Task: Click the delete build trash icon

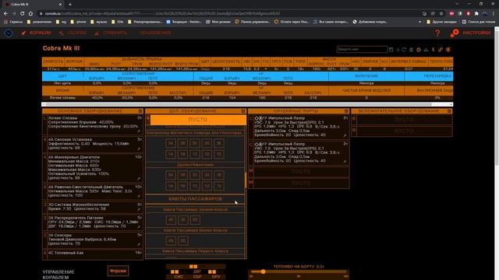Action: [x=411, y=50]
